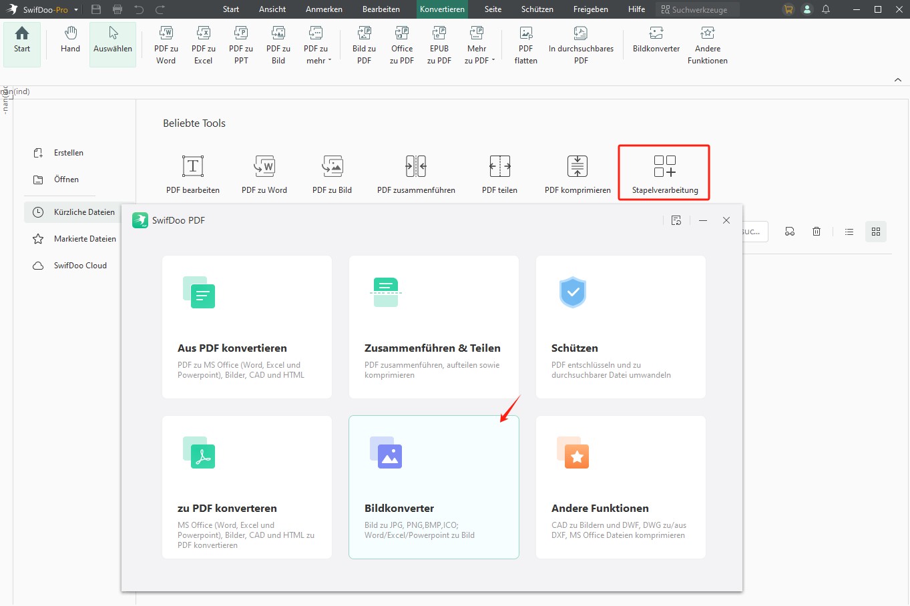Click the redo arrow icon
Screen dimensions: 910x606
click(160, 9)
